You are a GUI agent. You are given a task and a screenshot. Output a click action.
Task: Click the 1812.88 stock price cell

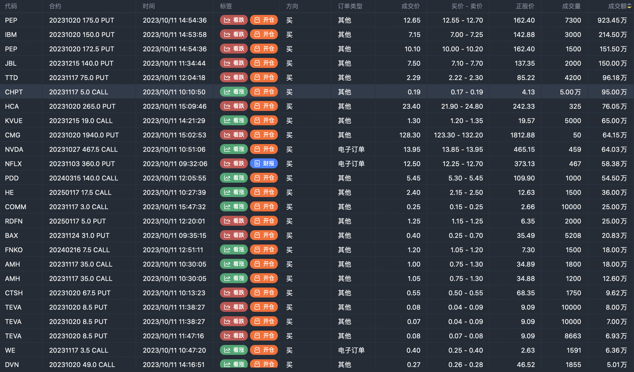pos(523,135)
